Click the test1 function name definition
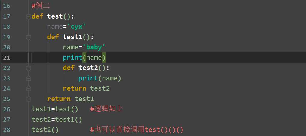The image size is (306, 136). click(x=72, y=37)
